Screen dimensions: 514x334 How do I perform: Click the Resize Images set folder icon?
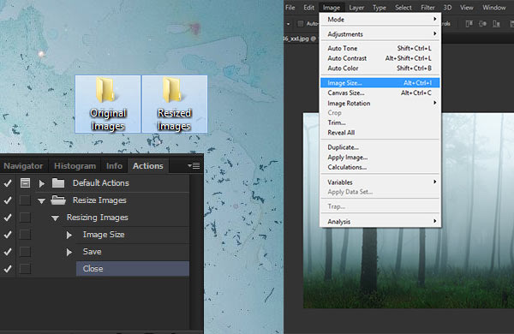[58, 200]
